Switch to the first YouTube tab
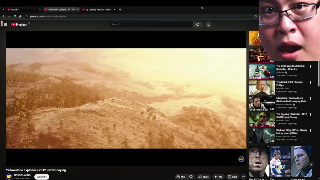The image size is (320, 180). (24, 9)
